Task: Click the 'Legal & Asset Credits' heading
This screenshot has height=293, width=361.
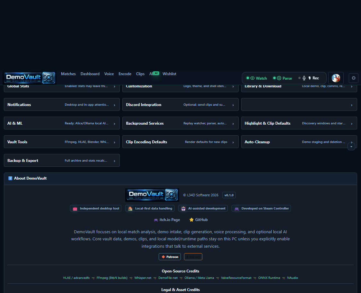Action: 180,290
